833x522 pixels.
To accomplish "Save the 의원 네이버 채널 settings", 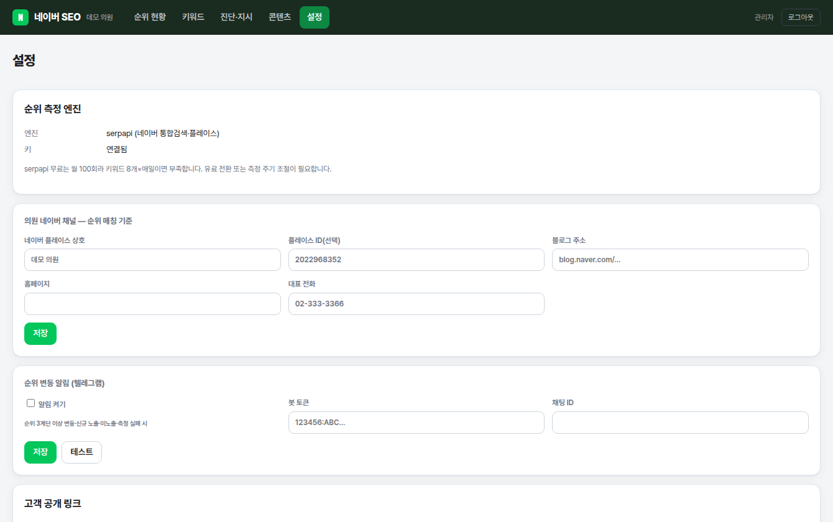I will click(40, 334).
